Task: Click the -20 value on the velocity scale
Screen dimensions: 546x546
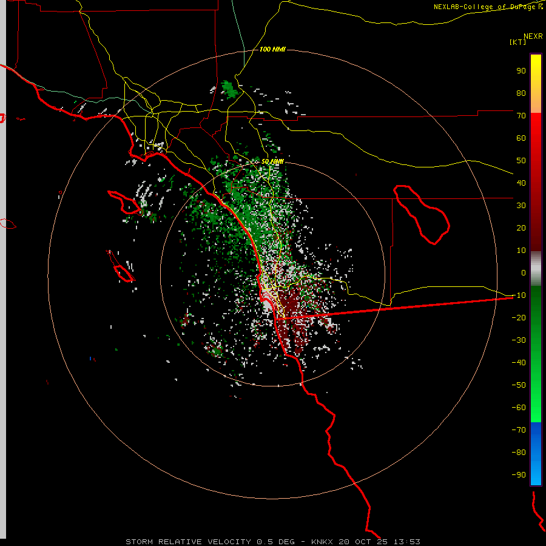Action: 519,317
